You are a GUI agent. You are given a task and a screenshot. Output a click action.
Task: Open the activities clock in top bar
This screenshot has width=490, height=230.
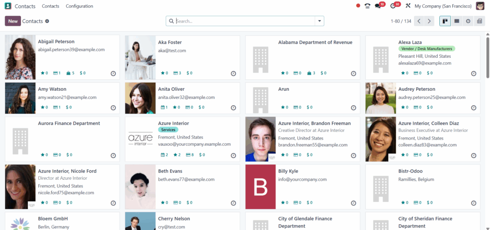393,6
